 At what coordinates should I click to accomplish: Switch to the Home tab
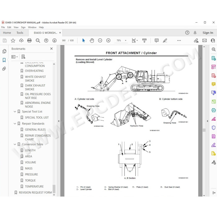pyautogui.click(x=7, y=33)
